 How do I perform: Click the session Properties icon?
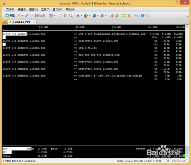pos(51,16)
